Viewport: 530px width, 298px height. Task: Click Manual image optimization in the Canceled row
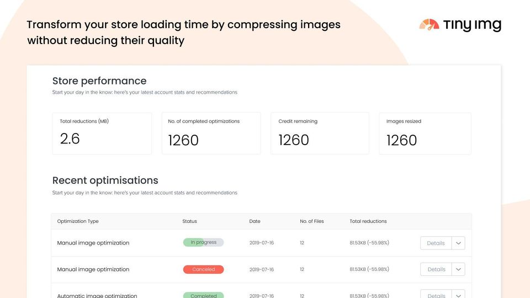[93, 269]
